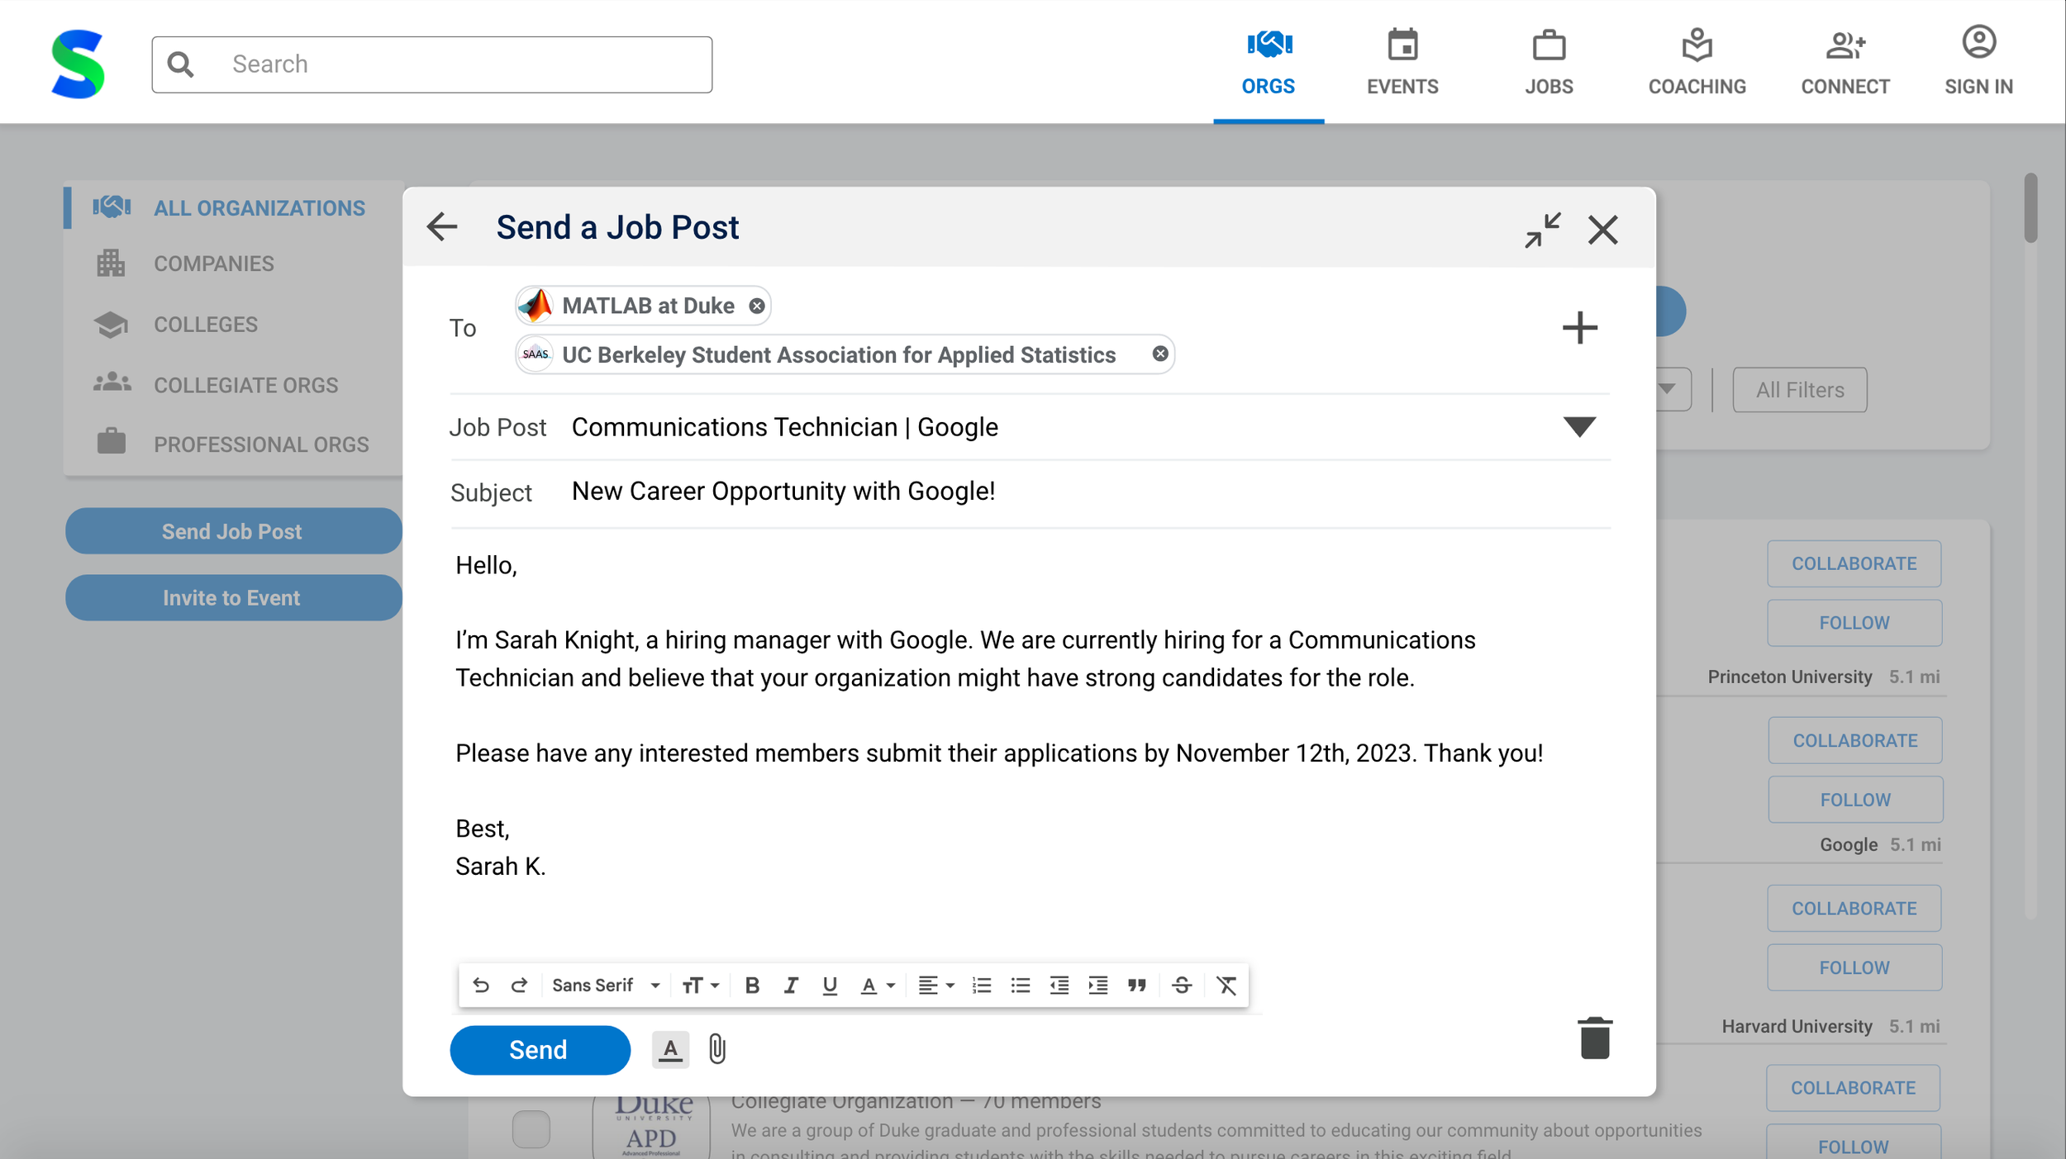Insert a blockquote with the quote icon
This screenshot has height=1159, width=2066.
(1137, 985)
